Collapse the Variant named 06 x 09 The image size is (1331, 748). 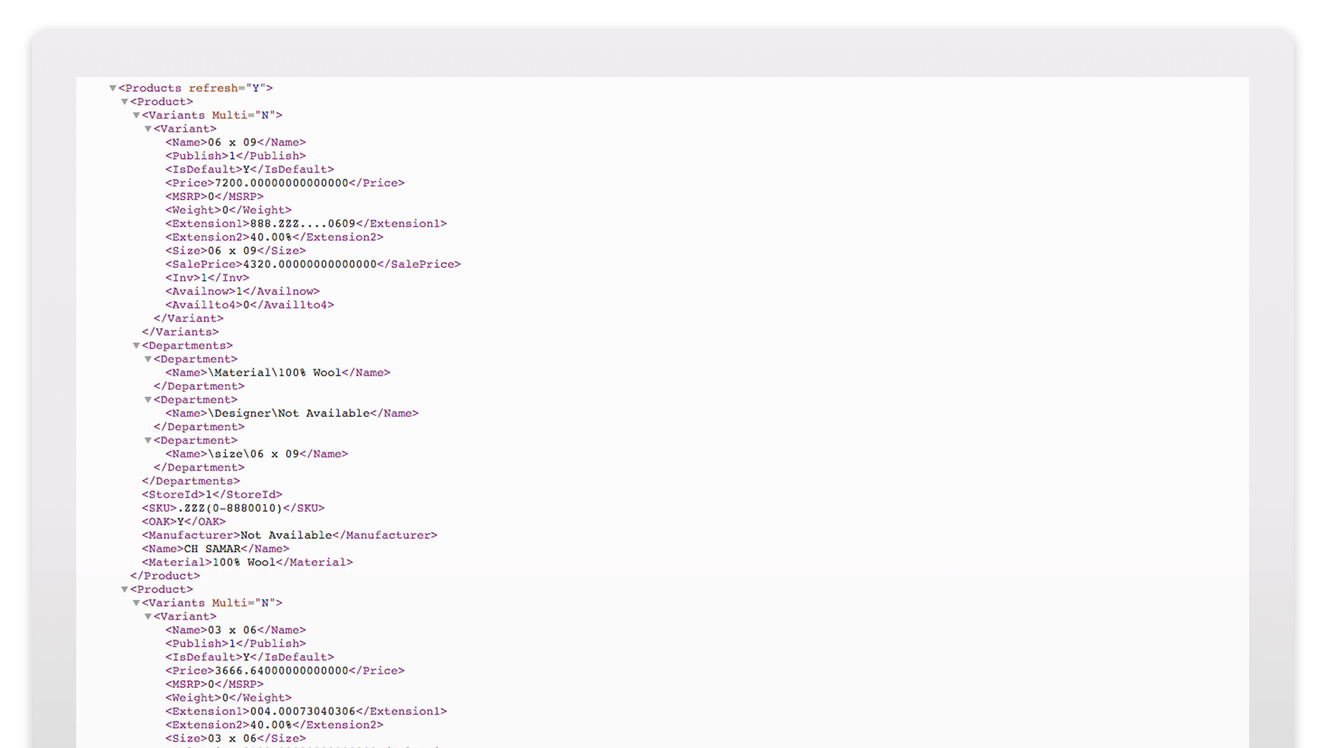[x=148, y=129]
